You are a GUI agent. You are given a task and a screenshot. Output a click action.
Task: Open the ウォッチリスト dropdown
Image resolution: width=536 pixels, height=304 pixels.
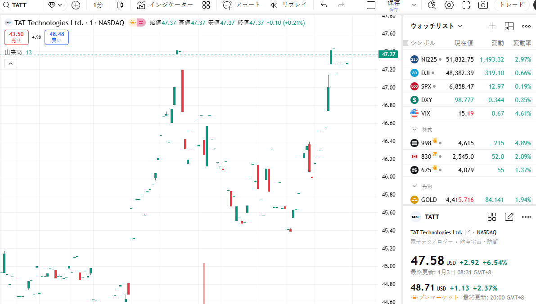(x=436, y=26)
